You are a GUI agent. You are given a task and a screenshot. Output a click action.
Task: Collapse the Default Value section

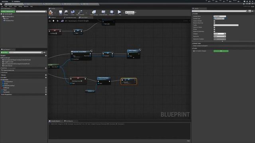coord(192,44)
